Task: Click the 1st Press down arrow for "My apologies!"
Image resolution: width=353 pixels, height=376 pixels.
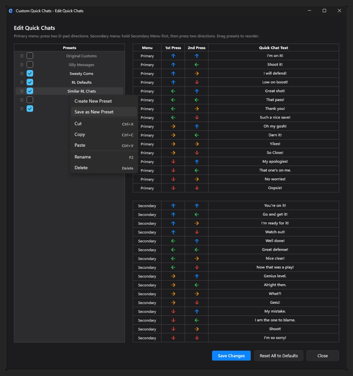Action: coord(173,162)
